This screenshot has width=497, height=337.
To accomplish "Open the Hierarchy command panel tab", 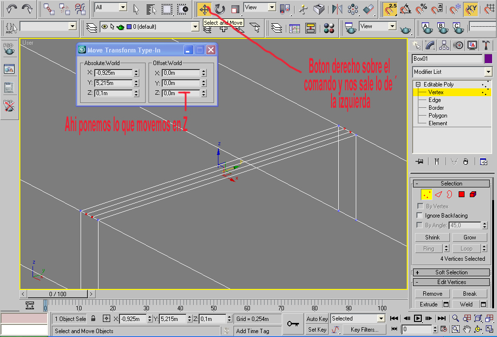I will point(444,45).
